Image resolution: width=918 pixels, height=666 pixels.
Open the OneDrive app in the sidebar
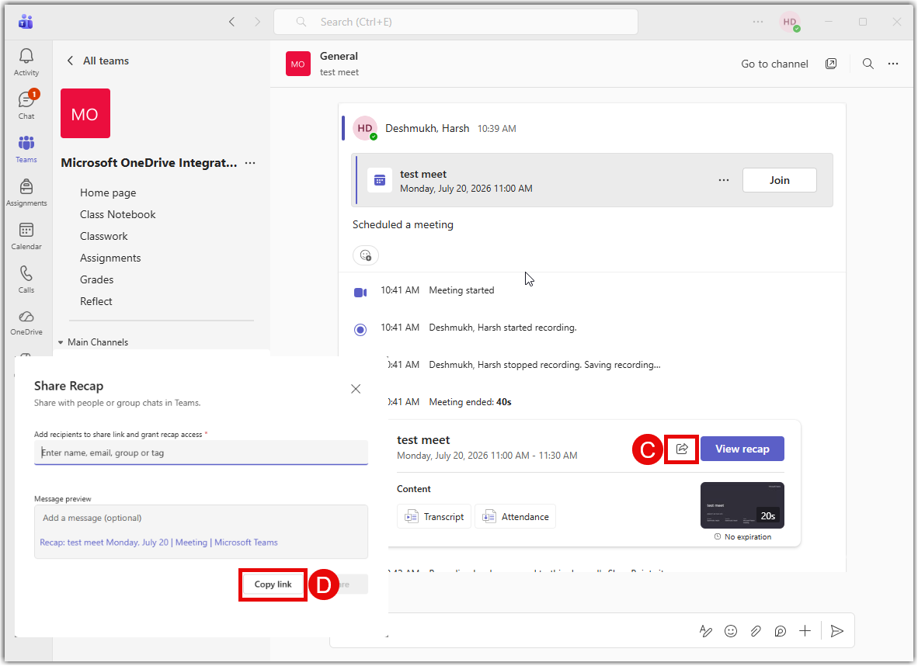(26, 322)
